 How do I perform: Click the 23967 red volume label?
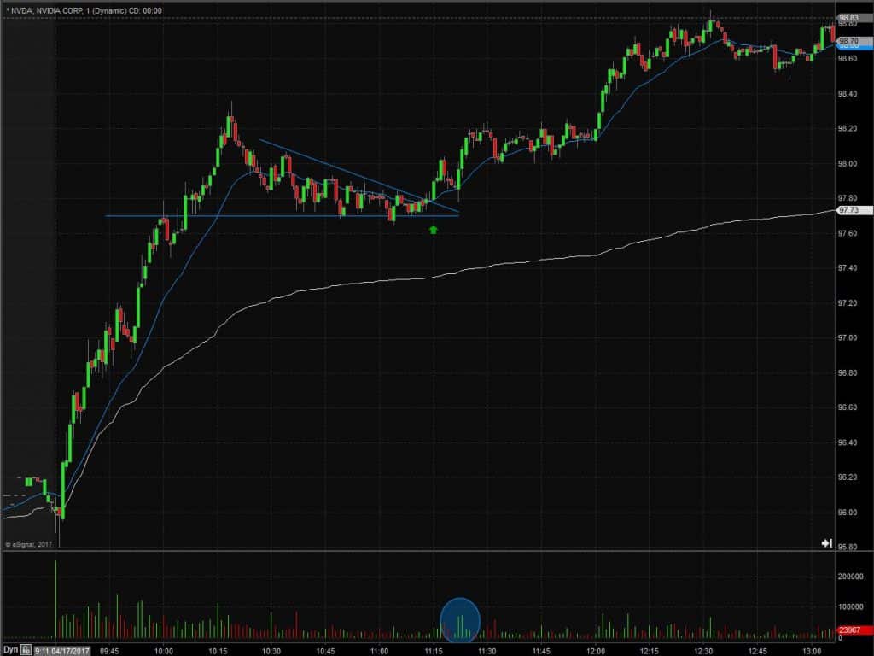point(851,630)
